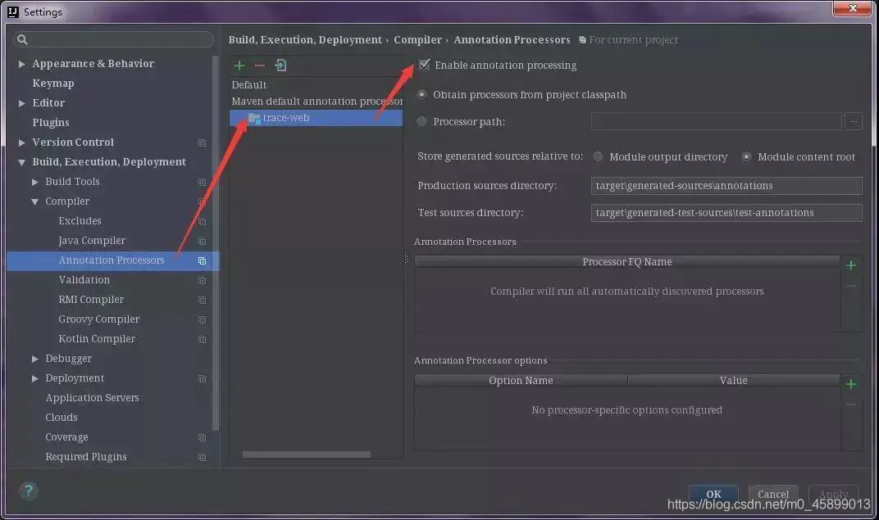This screenshot has width=879, height=520.
Task: Open the help question mark button
Action: coord(28,491)
